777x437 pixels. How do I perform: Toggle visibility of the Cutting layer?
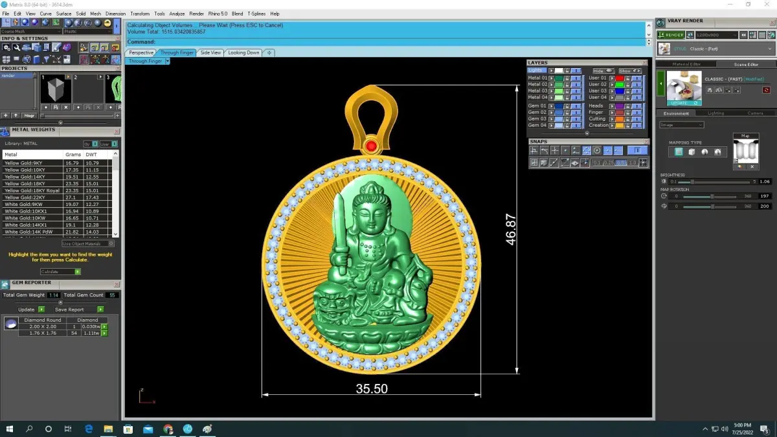[636, 119]
